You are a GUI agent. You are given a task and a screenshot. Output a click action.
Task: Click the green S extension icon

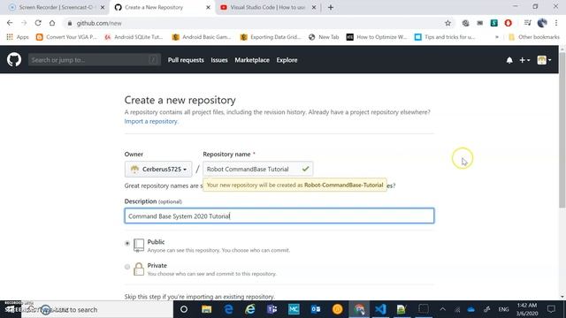pos(493,23)
